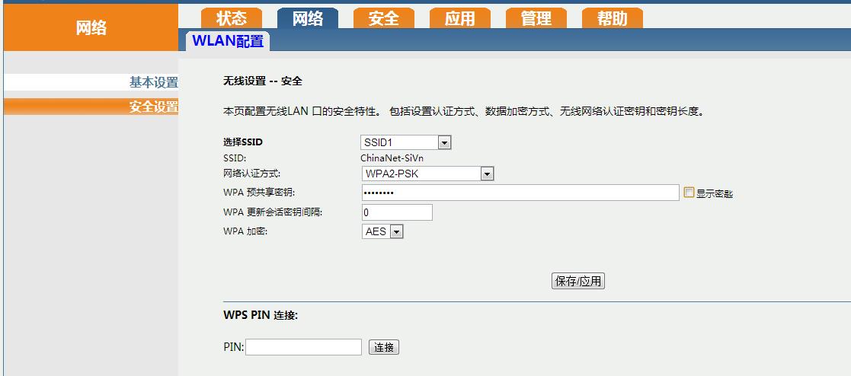Screen dimensions: 851x376
Task: Click the WPS PIN input field
Action: click(303, 347)
